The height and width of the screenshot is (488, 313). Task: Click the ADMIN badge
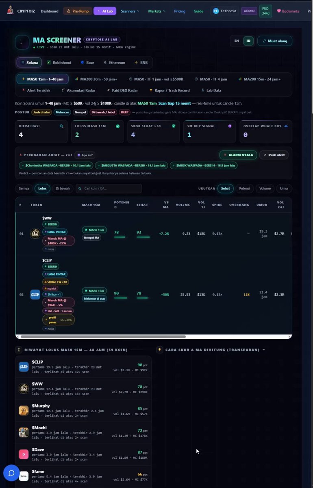pos(249,11)
